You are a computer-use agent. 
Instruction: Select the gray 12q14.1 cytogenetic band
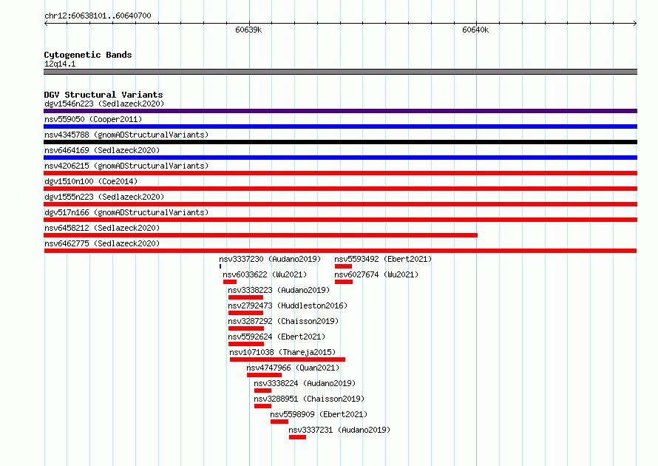(x=340, y=72)
